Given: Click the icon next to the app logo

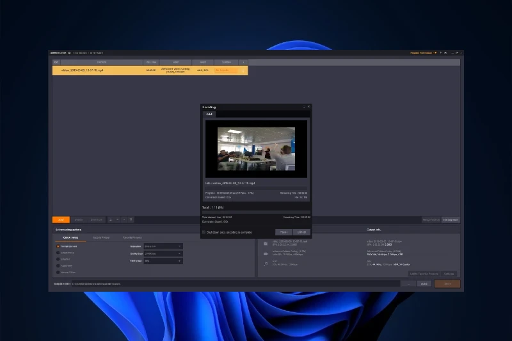Looking at the screenshot, I should 69,52.
